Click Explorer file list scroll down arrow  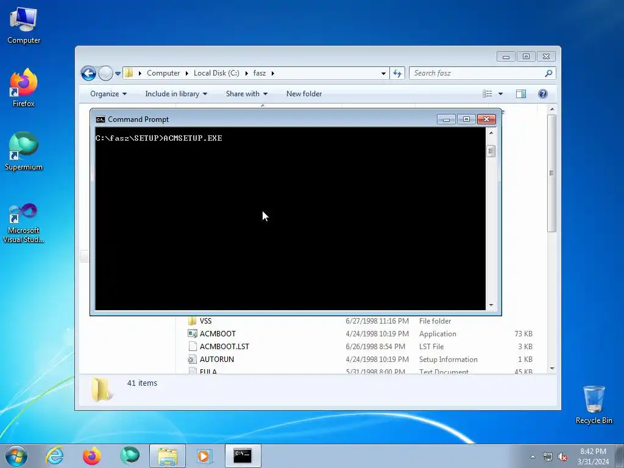(x=552, y=369)
